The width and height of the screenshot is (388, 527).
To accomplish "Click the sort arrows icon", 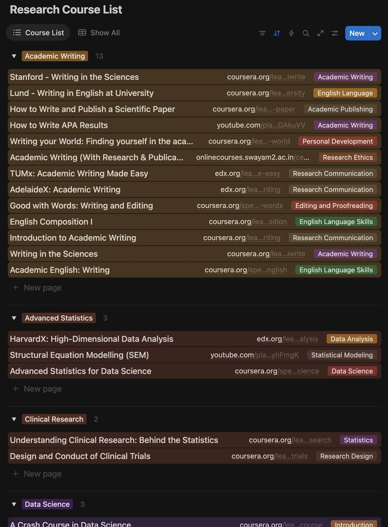I will click(277, 33).
